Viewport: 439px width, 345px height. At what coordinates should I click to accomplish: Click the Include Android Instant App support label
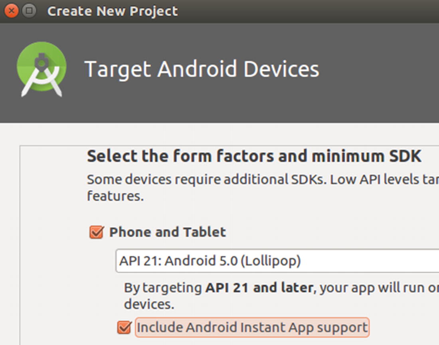(x=252, y=327)
